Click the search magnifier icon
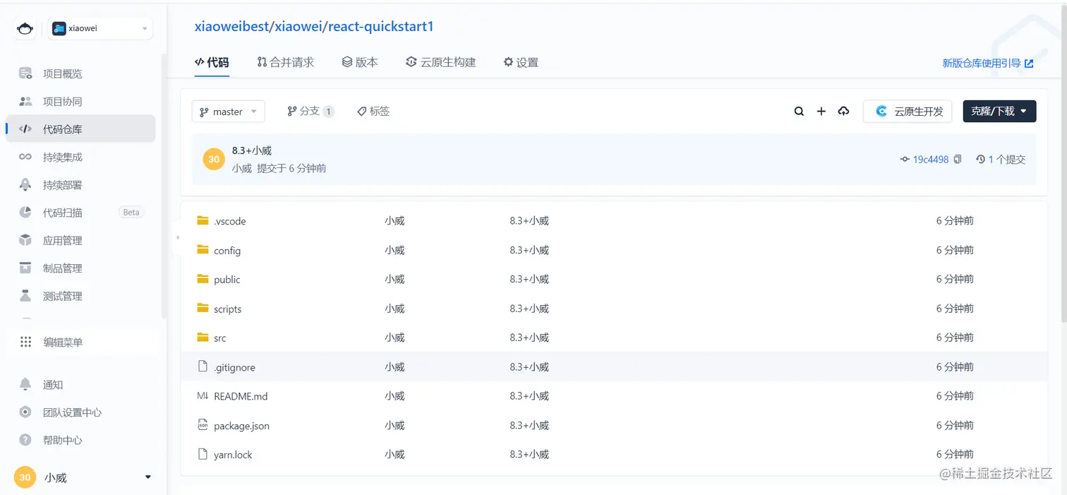This screenshot has height=495, width=1067. point(799,111)
